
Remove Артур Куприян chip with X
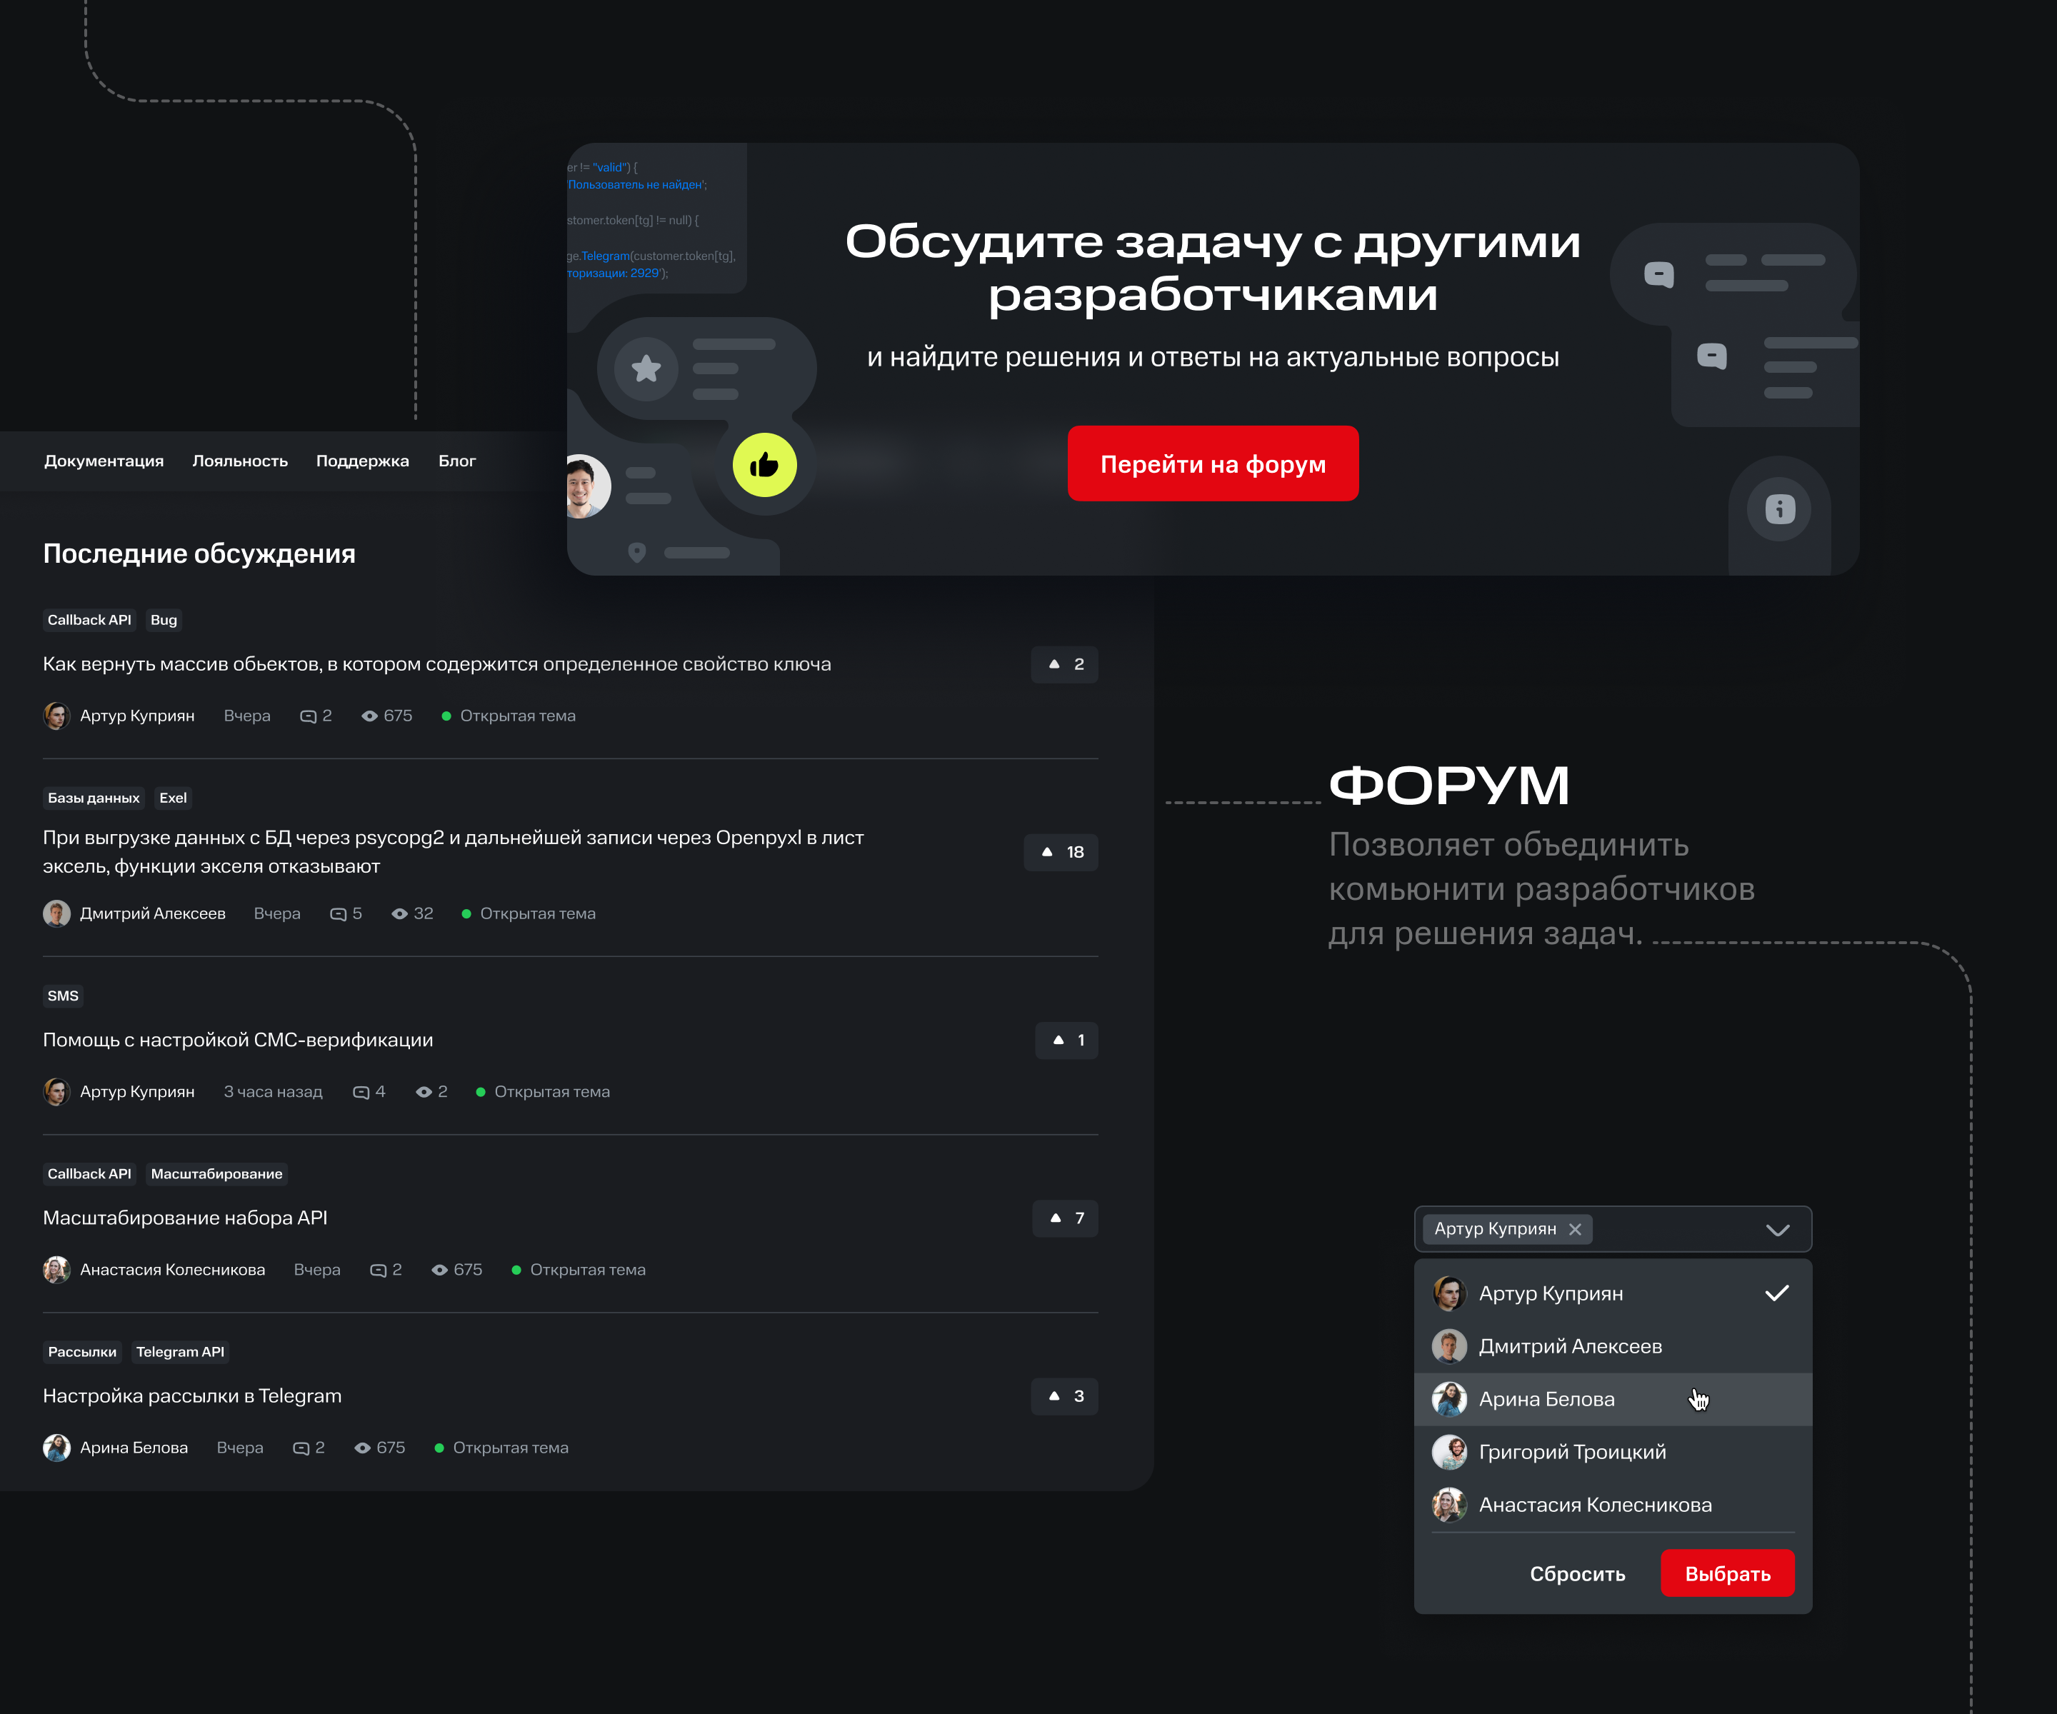click(1575, 1229)
